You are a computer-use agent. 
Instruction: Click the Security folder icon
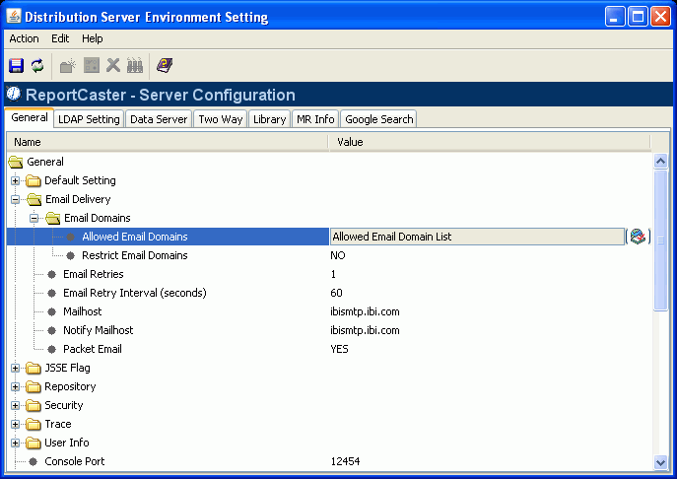pyautogui.click(x=34, y=405)
